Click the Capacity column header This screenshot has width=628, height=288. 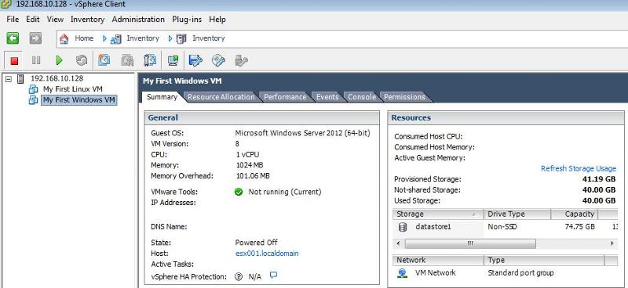tap(575, 214)
